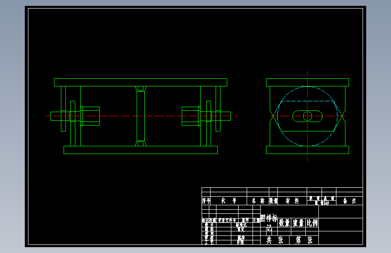Click the '重量' cell in title block
The height and width of the screenshot is (253, 391).
click(298, 223)
